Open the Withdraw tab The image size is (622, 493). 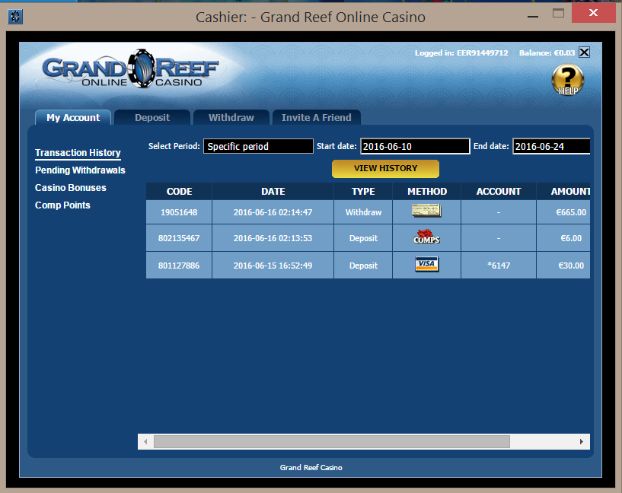coord(231,118)
